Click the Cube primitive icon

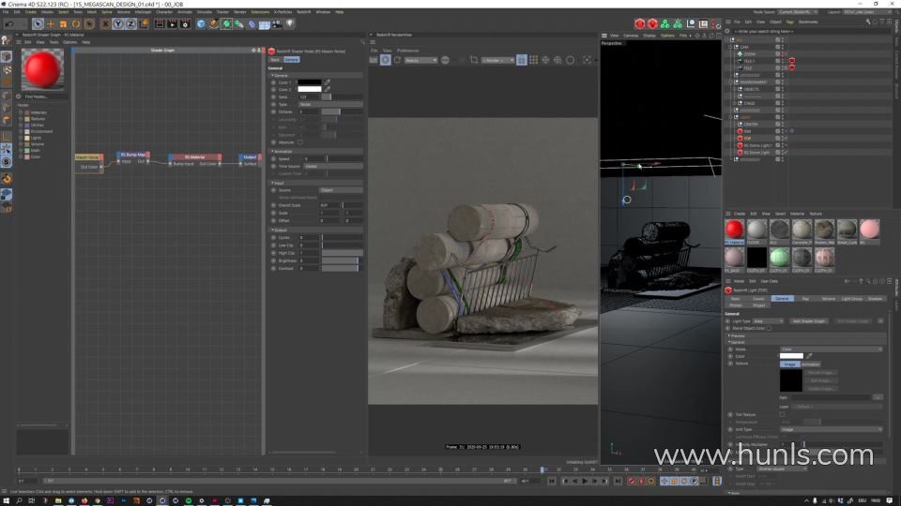[x=201, y=24]
